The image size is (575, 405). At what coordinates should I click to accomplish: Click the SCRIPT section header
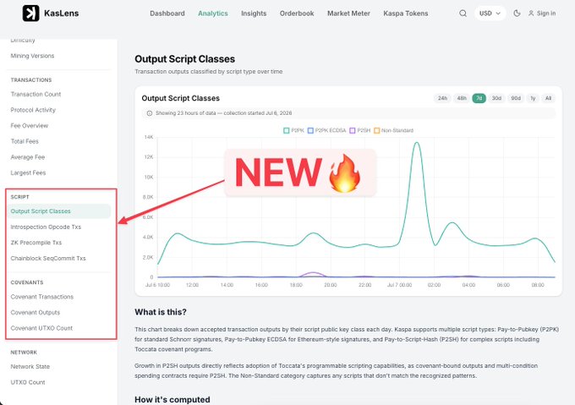pyautogui.click(x=19, y=197)
